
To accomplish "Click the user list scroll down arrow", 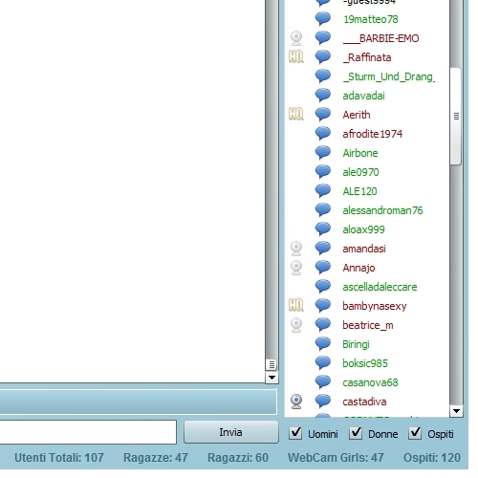I will pyautogui.click(x=456, y=411).
